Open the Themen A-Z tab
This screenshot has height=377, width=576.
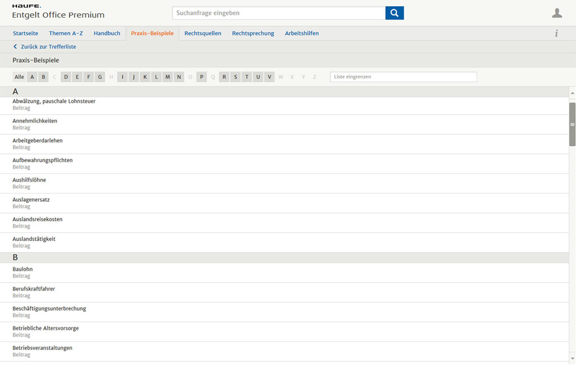pyautogui.click(x=66, y=33)
